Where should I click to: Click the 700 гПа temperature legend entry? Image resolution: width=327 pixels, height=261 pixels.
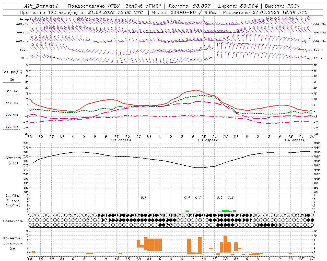tap(12, 115)
